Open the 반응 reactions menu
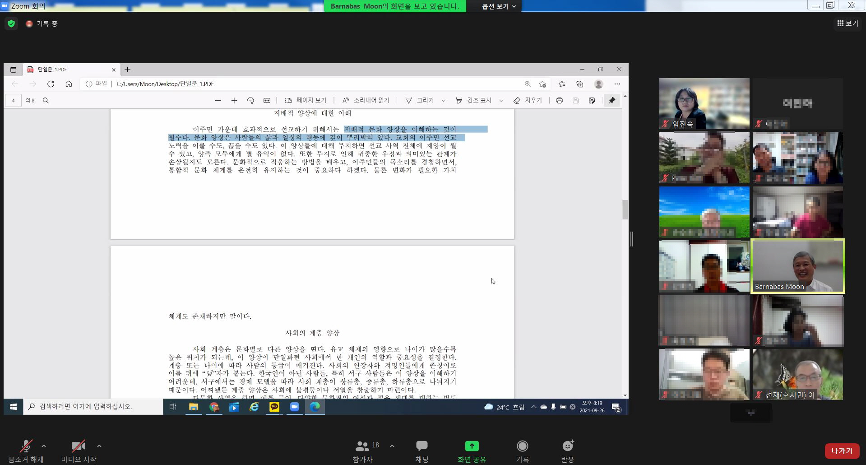This screenshot has width=866, height=465. (x=568, y=451)
